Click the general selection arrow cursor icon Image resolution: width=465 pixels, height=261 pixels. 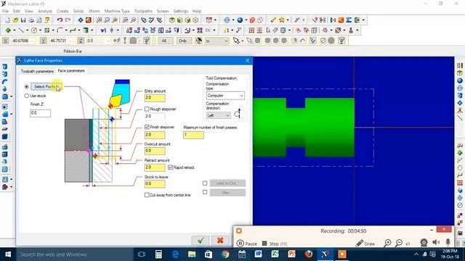coord(236,41)
